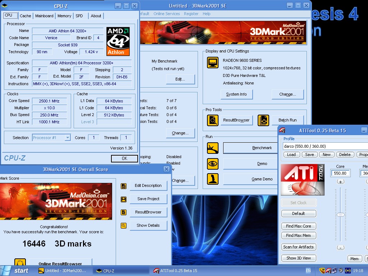The width and height of the screenshot is (368, 276).
Task: Click the Core clock slider handle
Action: pos(341,215)
